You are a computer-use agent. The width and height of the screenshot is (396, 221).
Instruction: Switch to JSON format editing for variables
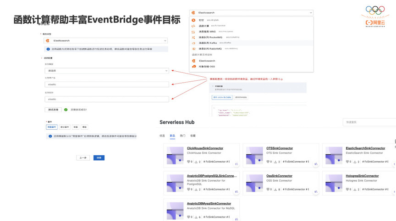point(222,97)
